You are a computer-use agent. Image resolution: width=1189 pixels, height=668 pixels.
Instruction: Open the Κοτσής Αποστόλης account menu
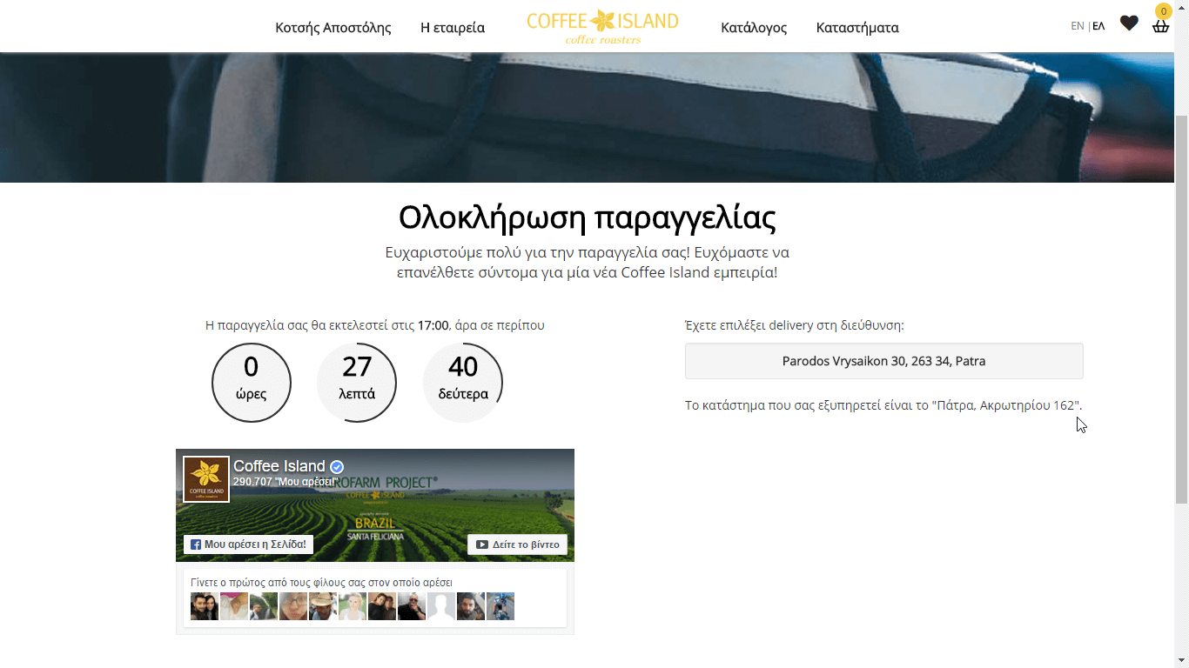(333, 28)
